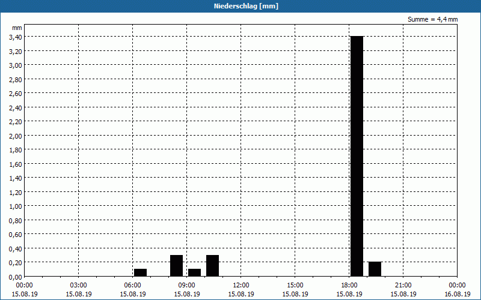This screenshot has height=300, width=481.
Task: Click the y-axis value 0,40
Action: tap(16, 249)
